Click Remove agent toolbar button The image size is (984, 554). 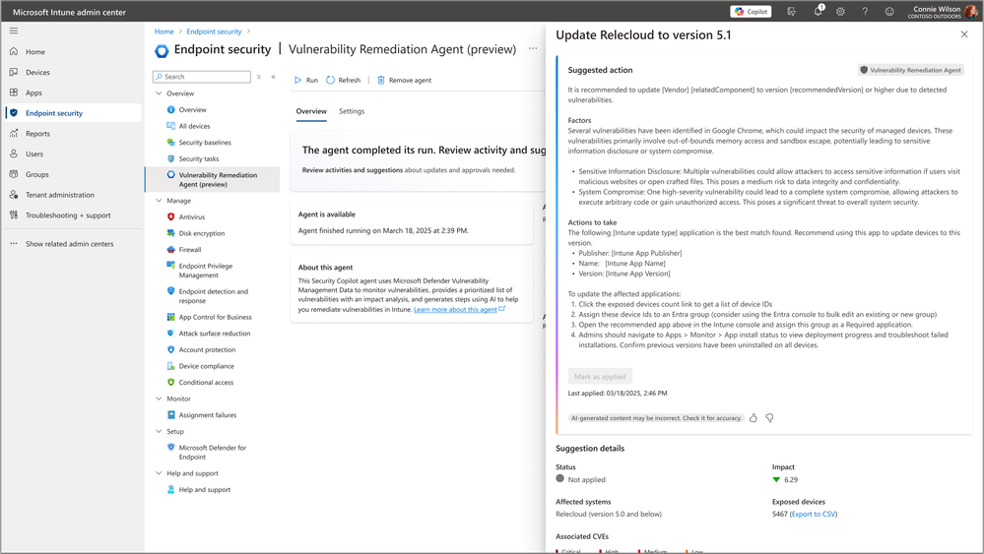tap(404, 81)
